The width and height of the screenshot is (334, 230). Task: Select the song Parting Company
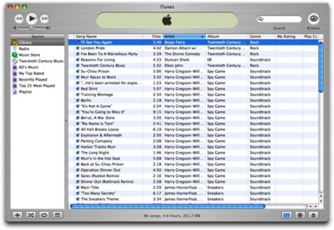[96, 141]
